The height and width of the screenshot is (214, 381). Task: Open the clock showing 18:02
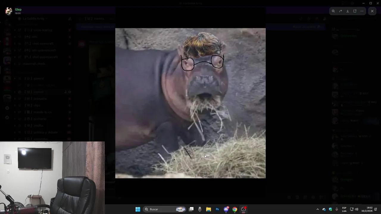coord(367,209)
